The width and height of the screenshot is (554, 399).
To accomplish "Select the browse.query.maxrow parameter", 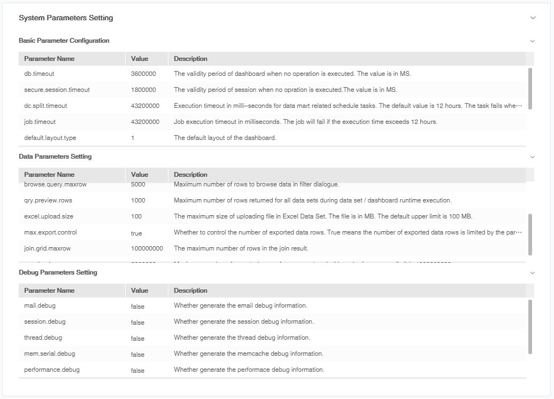I will [56, 184].
